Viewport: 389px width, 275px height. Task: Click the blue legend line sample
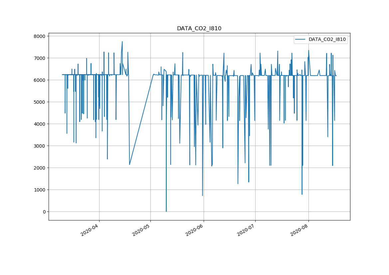(x=301, y=40)
